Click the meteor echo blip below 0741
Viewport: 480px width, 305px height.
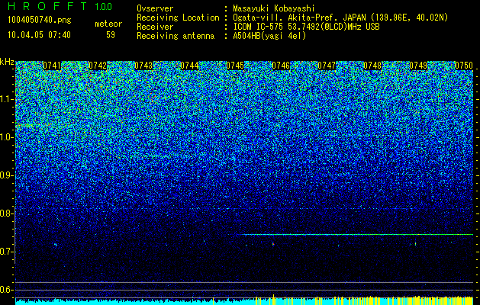click(x=56, y=245)
